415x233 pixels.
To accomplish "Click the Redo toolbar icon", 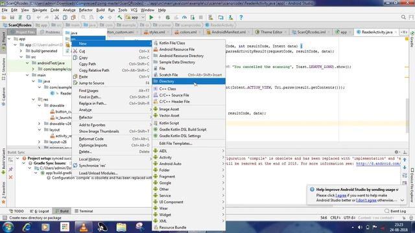I will click(x=47, y=17).
